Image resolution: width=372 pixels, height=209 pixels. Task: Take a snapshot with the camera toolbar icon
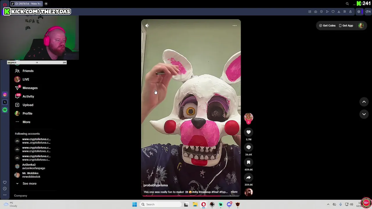click(316, 12)
